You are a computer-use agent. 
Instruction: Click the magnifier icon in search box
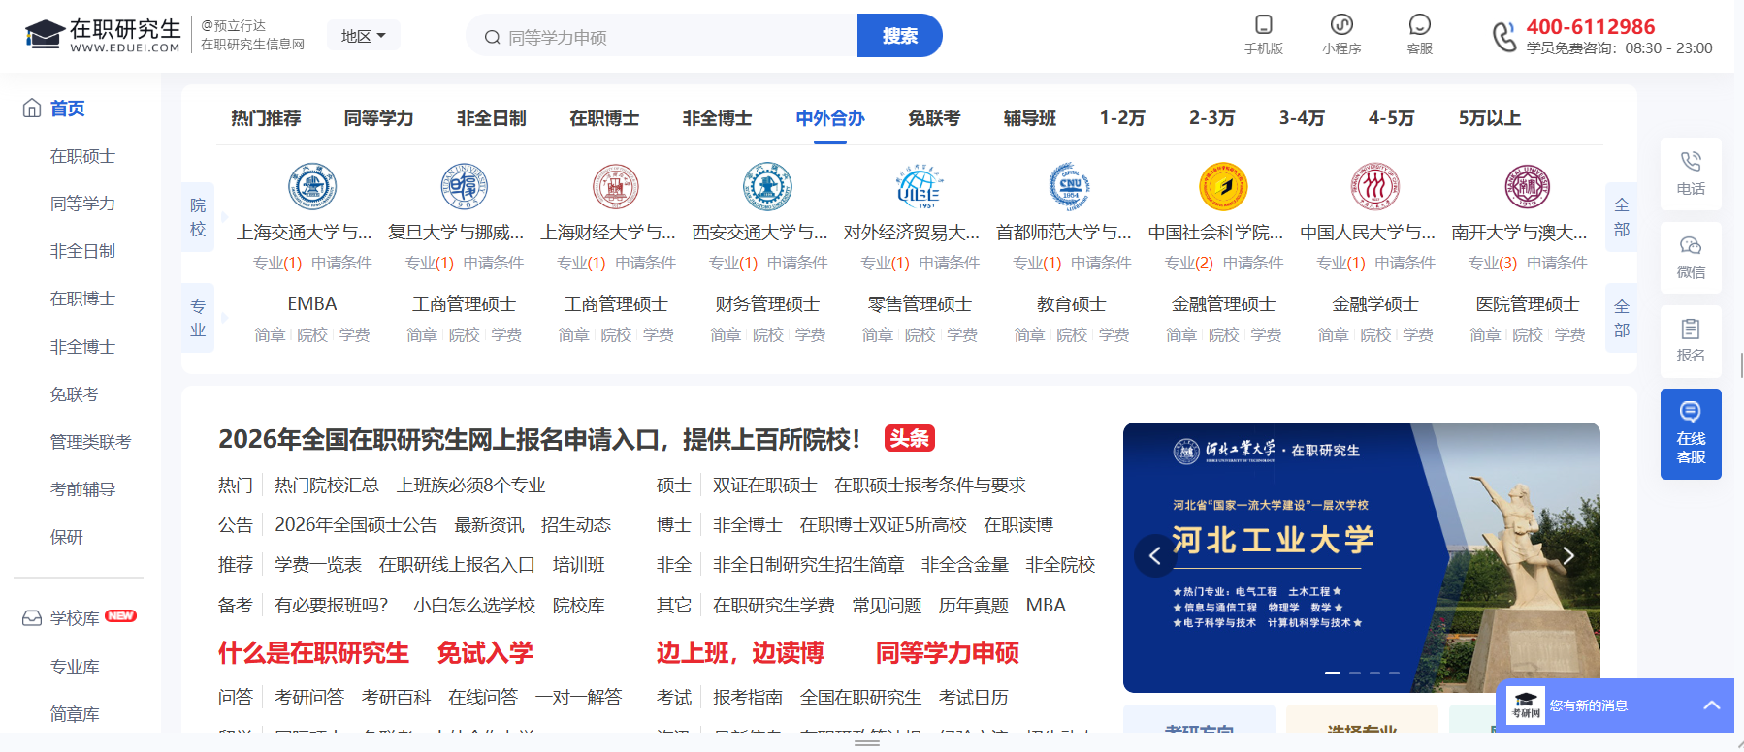click(x=493, y=37)
